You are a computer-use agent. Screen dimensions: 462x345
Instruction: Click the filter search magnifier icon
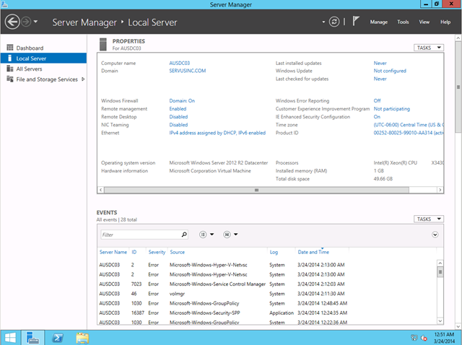[x=184, y=235]
